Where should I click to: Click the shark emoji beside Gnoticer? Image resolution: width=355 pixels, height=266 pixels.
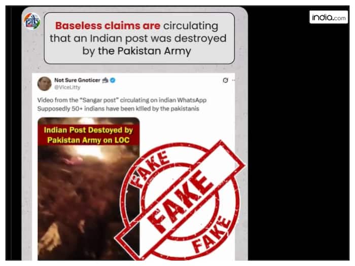click(105, 80)
